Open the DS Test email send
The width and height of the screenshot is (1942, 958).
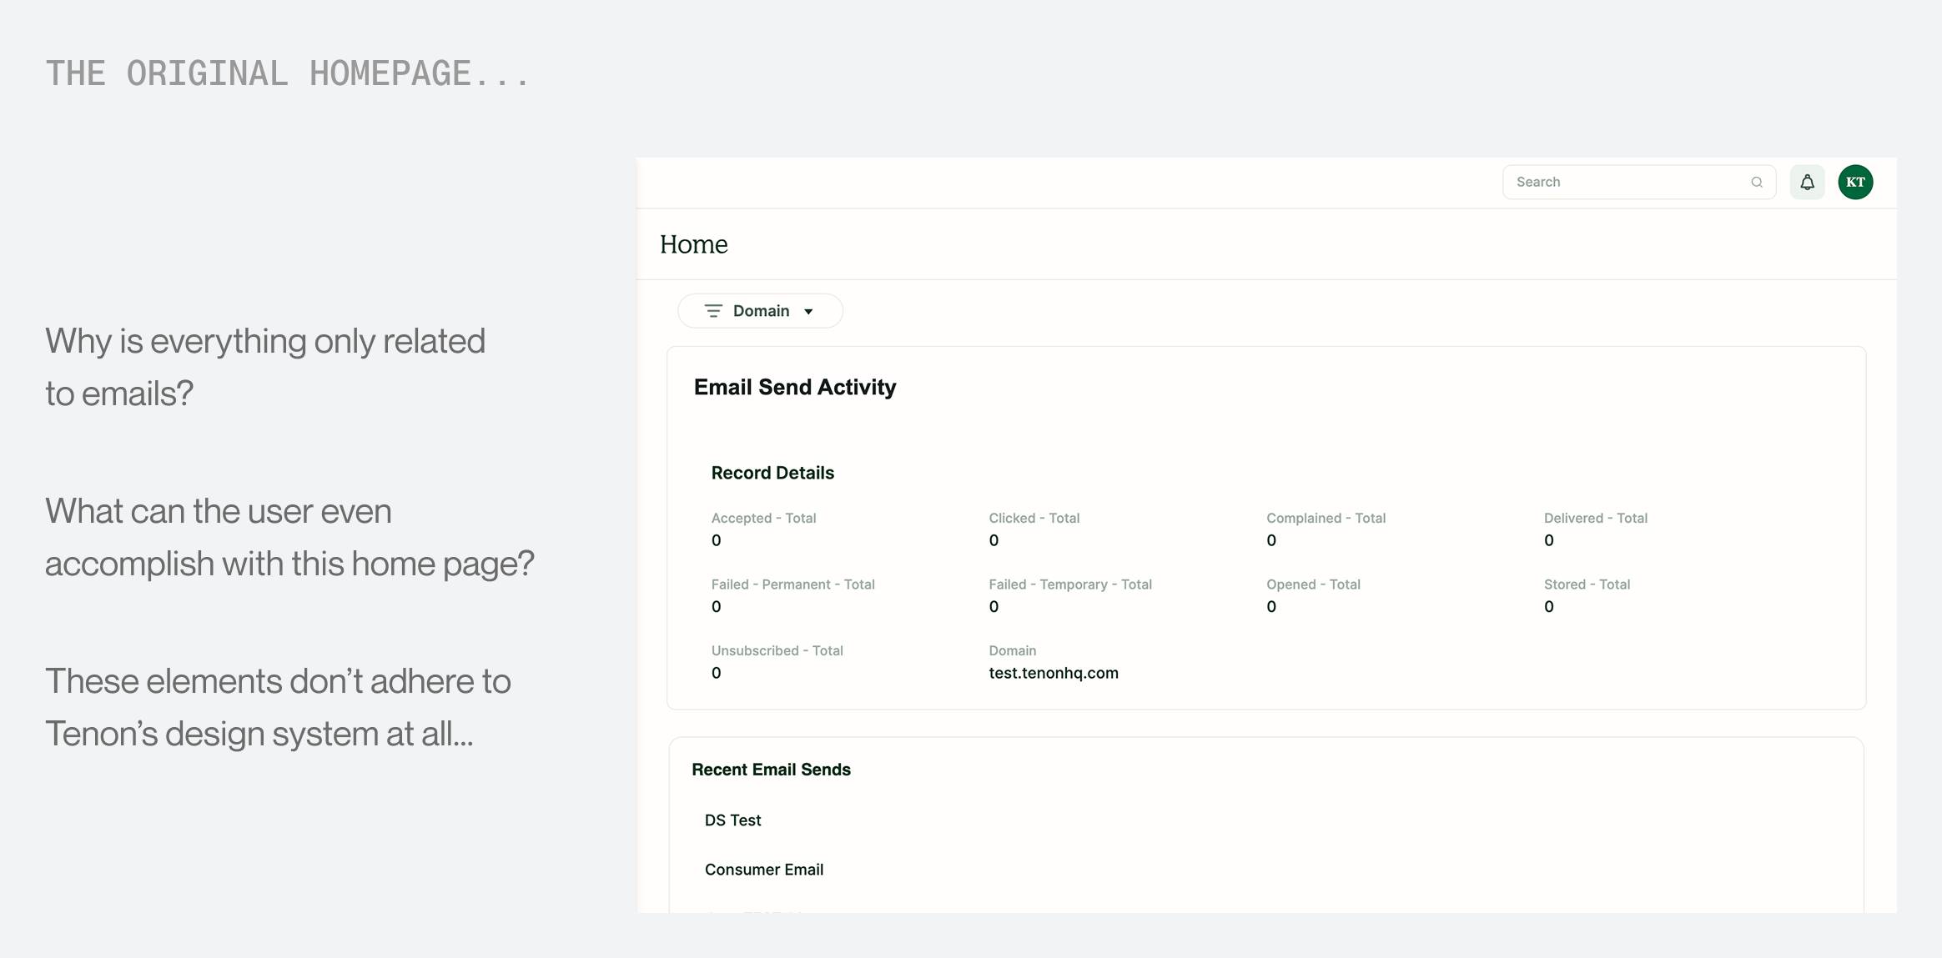point(733,820)
